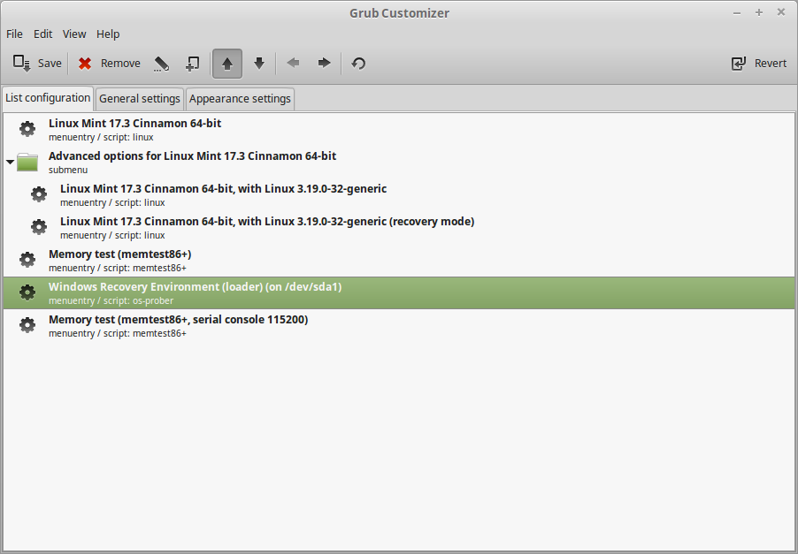Select Advanced options for Linux Mint submenu row

[x=399, y=162]
